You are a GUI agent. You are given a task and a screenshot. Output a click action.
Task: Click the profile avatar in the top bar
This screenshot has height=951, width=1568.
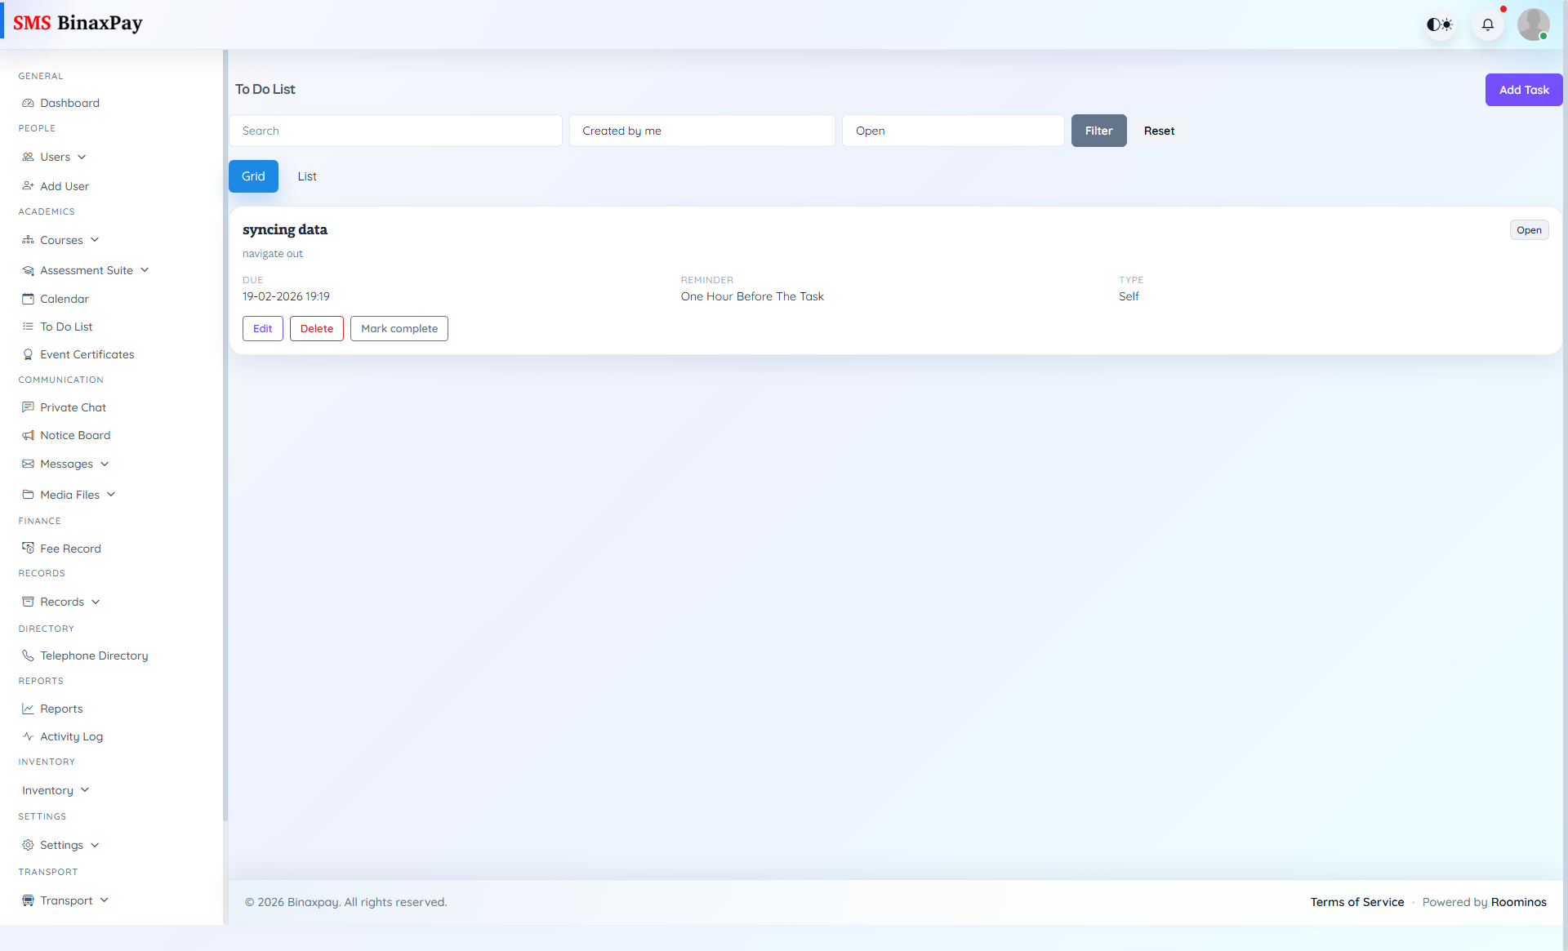1534,24
